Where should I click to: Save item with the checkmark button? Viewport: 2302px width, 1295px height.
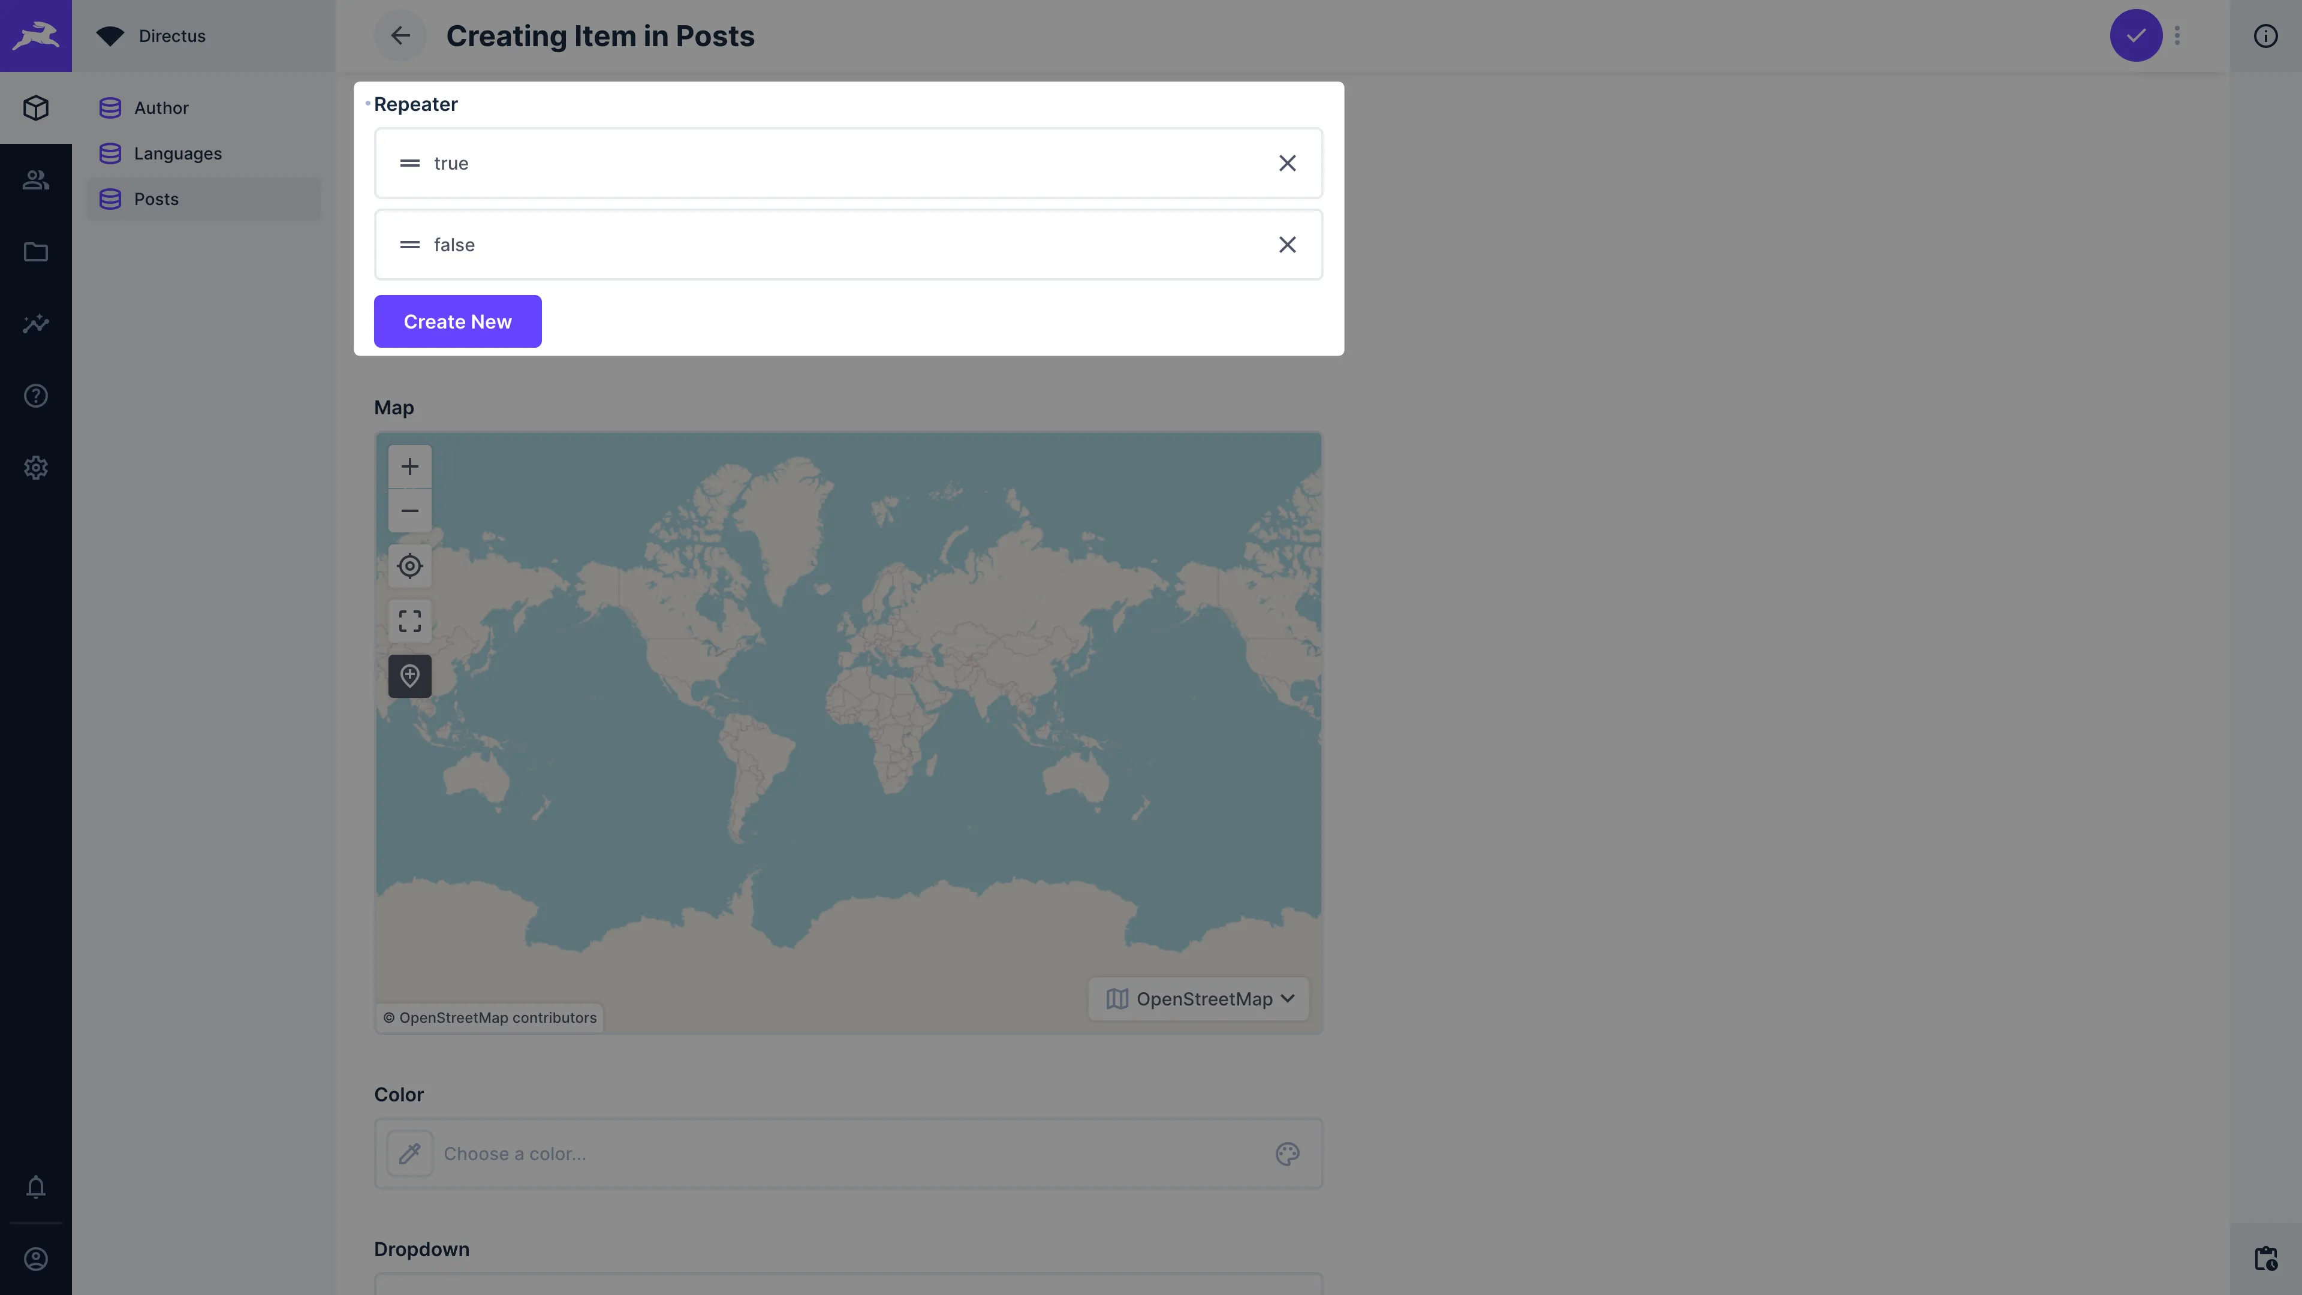point(2136,36)
